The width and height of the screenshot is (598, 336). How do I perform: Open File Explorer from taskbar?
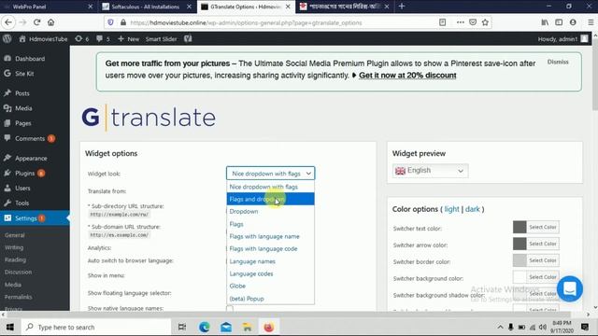(x=247, y=327)
